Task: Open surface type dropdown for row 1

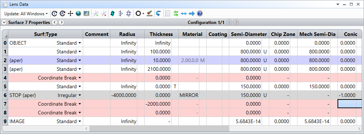Action: tap(80, 52)
